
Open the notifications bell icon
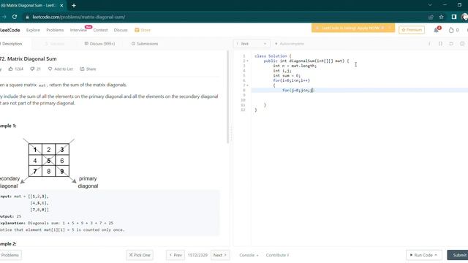coord(437,30)
